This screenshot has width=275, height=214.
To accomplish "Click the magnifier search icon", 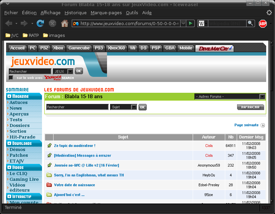I will 250,23.
